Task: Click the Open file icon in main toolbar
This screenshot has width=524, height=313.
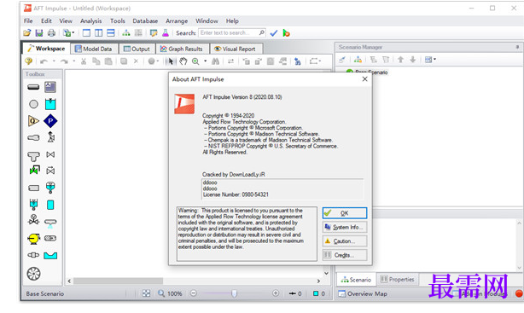Action: (27, 32)
